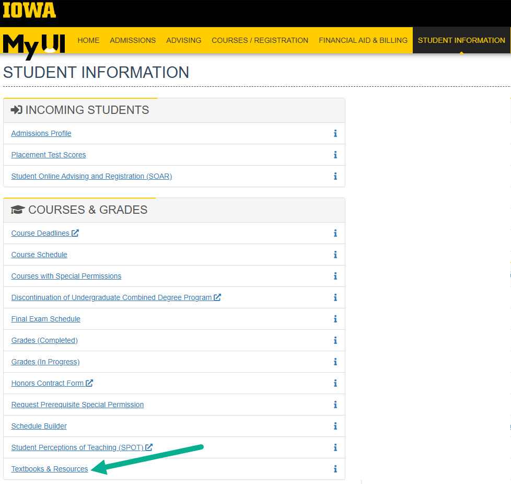The image size is (511, 484).
Task: Open Grades (In Progress) link
Action: [x=45, y=362]
